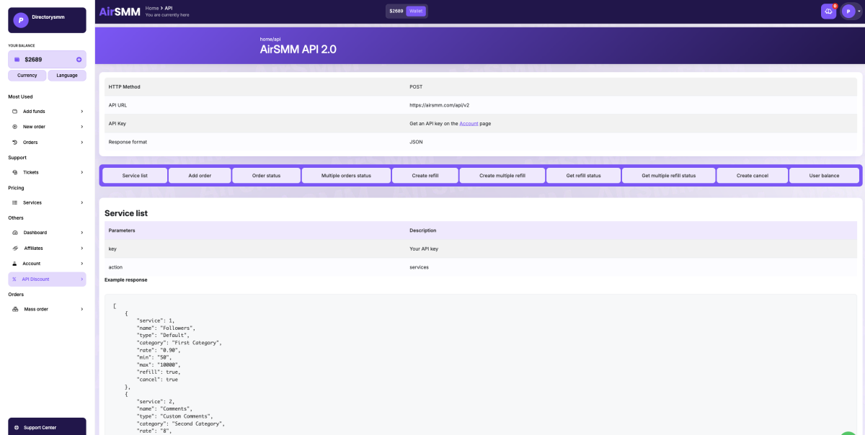The width and height of the screenshot is (865, 435).
Task: Click the Add funds wallet icon
Action: click(x=15, y=112)
